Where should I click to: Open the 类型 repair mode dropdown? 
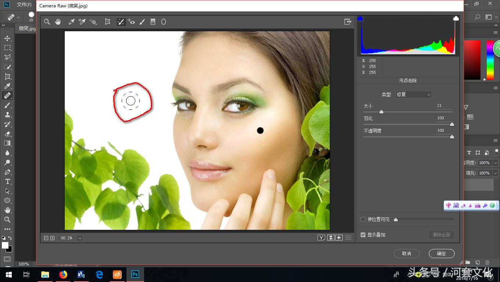413,94
